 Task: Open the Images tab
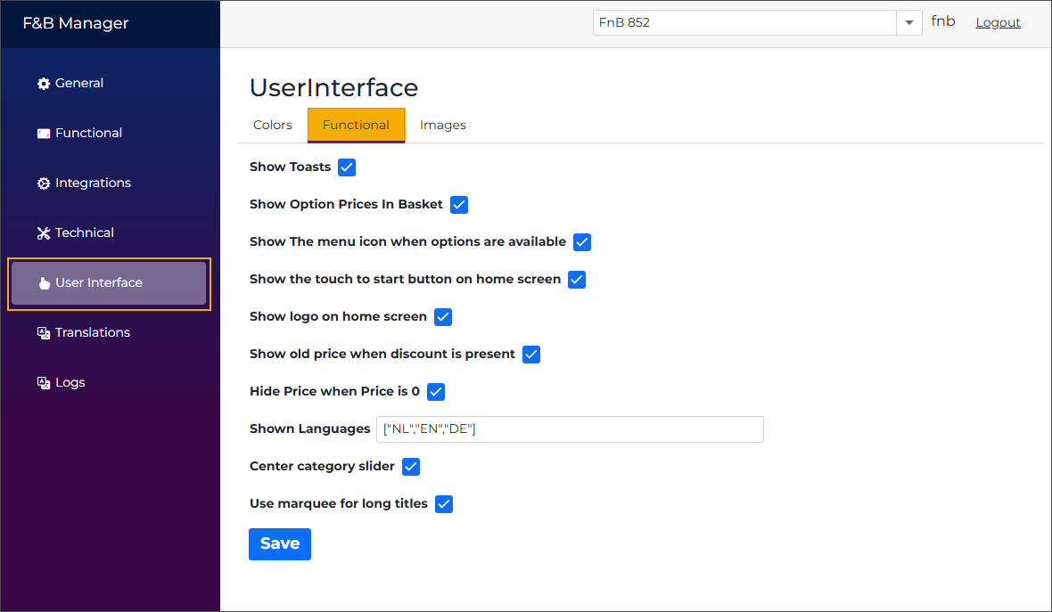tap(443, 125)
